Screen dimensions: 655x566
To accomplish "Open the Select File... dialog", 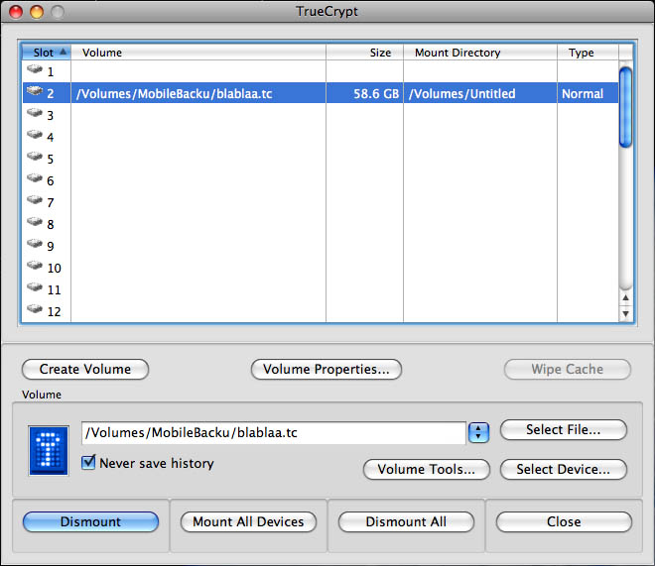I will coord(563,429).
